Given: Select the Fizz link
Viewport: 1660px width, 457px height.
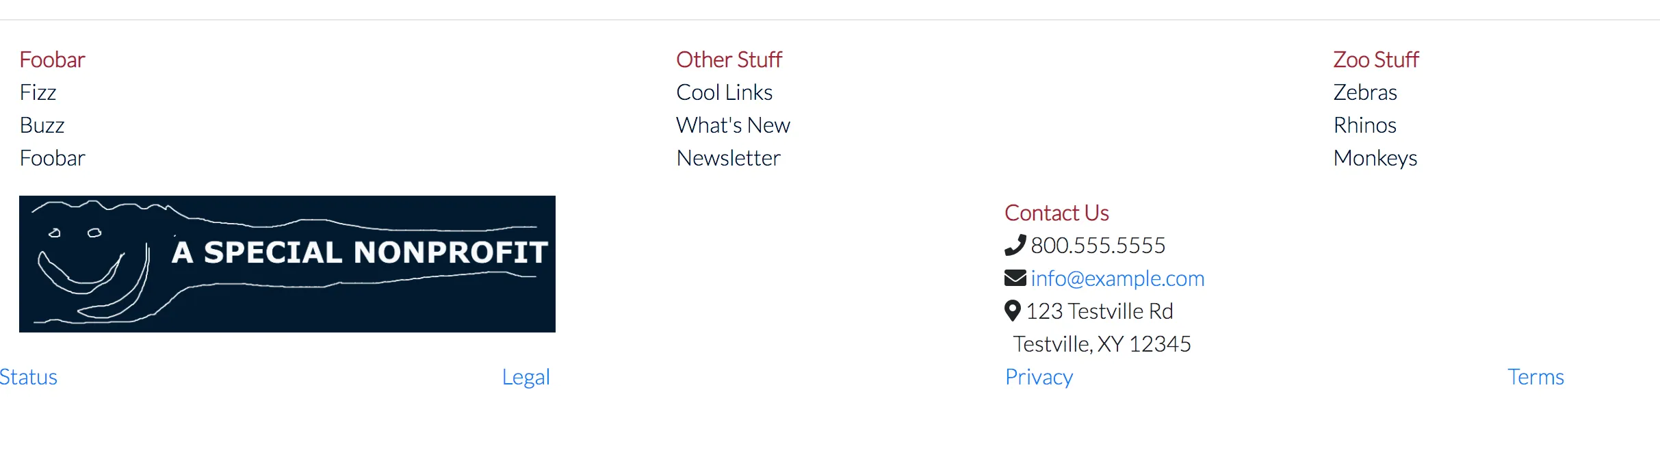Looking at the screenshot, I should point(38,92).
